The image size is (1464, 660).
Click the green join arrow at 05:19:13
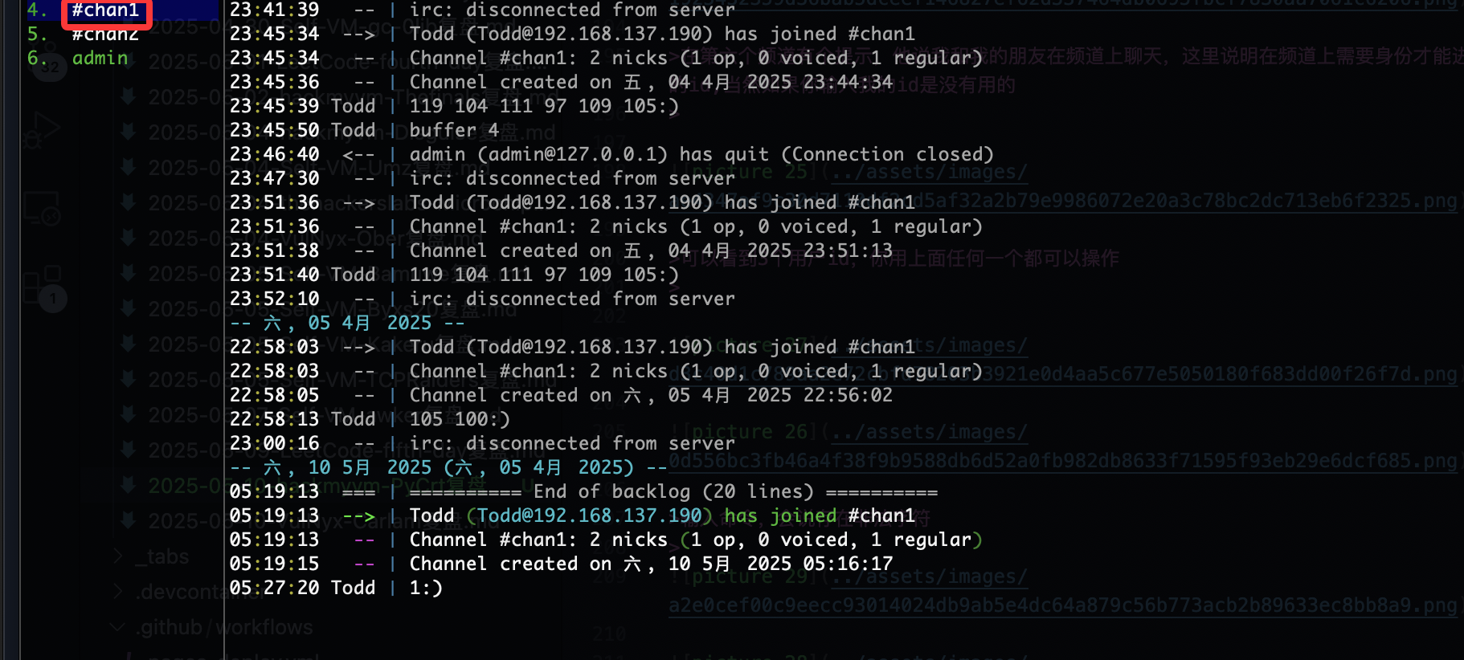pyautogui.click(x=358, y=516)
